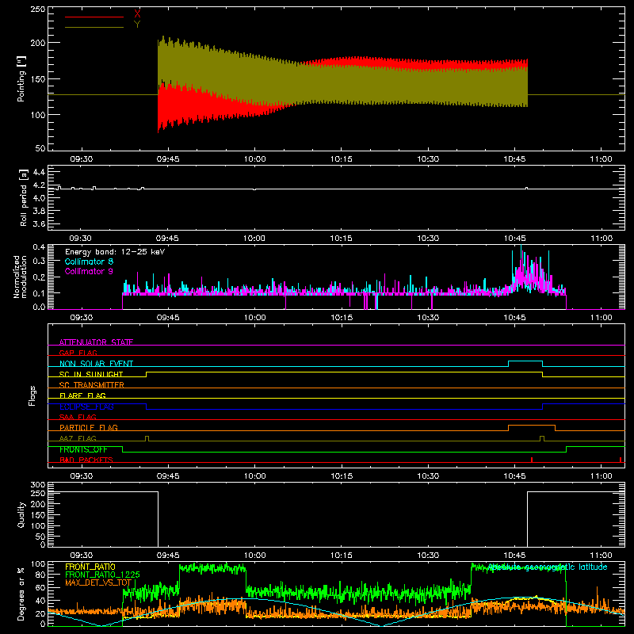634x634 pixels.
Task: Select the magenta 'Collimator 9' legend entry
Action: (89, 271)
